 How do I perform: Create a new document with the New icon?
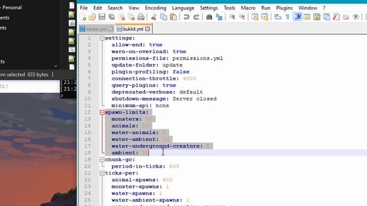(x=83, y=17)
